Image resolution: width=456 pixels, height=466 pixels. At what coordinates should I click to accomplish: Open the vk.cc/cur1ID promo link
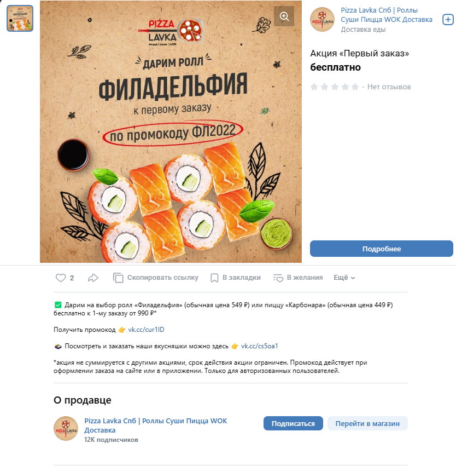[146, 330]
